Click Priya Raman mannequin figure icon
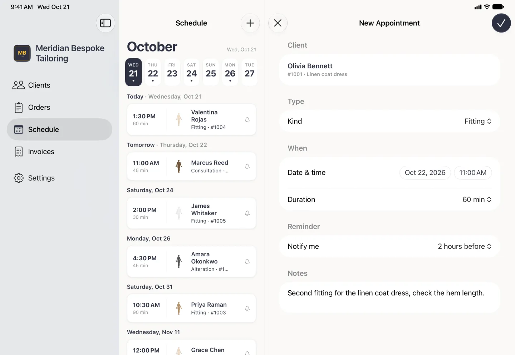The height and width of the screenshot is (355, 515). [179, 309]
